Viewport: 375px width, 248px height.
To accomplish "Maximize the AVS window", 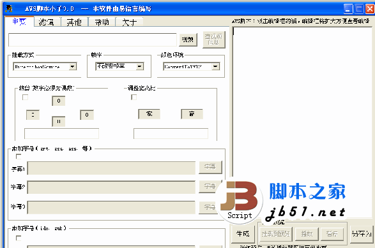I will 359,9.
